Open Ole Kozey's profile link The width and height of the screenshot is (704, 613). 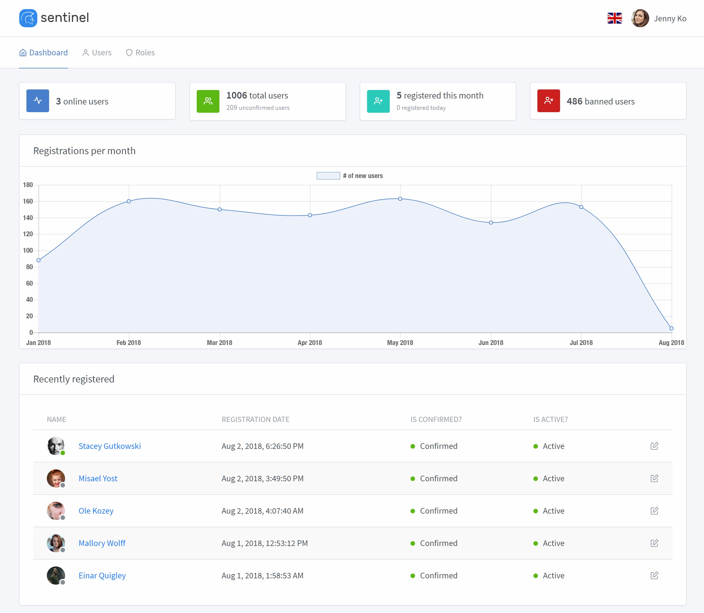click(96, 511)
